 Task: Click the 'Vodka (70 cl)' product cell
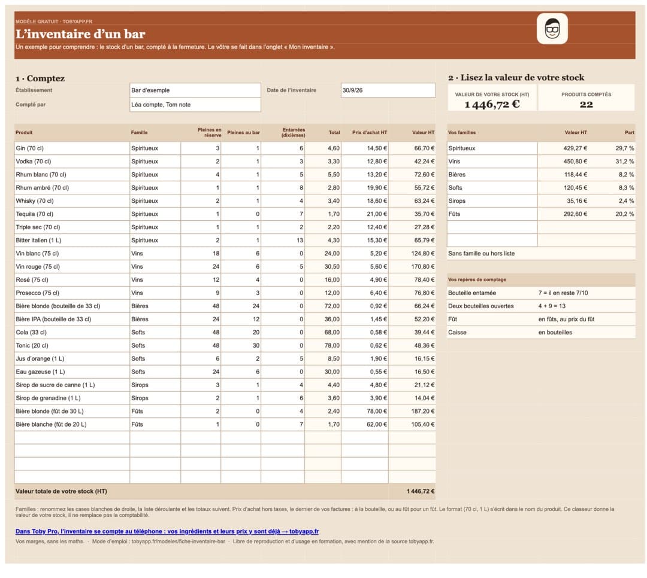tap(72, 162)
